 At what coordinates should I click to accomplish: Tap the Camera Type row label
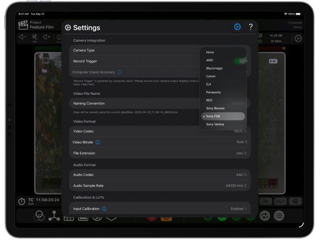pos(83,50)
